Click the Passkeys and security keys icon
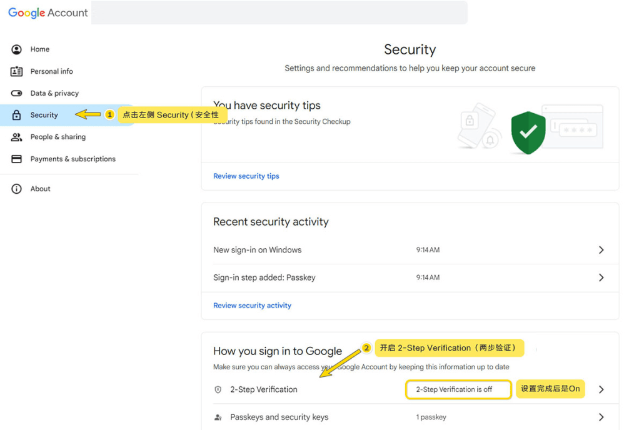This screenshot has width=644, height=430. [x=218, y=417]
